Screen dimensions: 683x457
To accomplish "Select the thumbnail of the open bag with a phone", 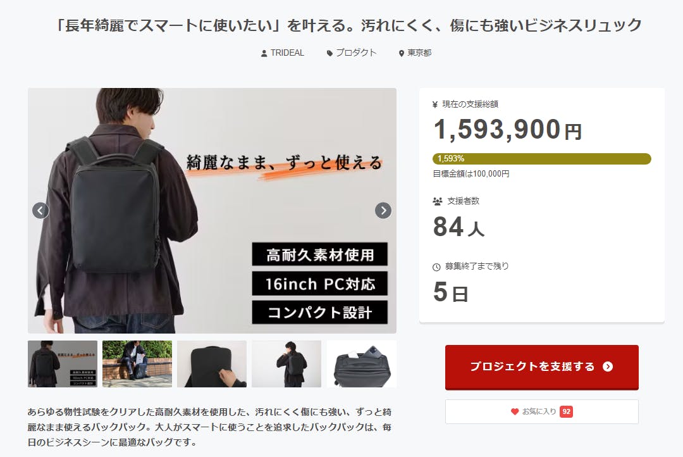I will pyautogui.click(x=362, y=364).
